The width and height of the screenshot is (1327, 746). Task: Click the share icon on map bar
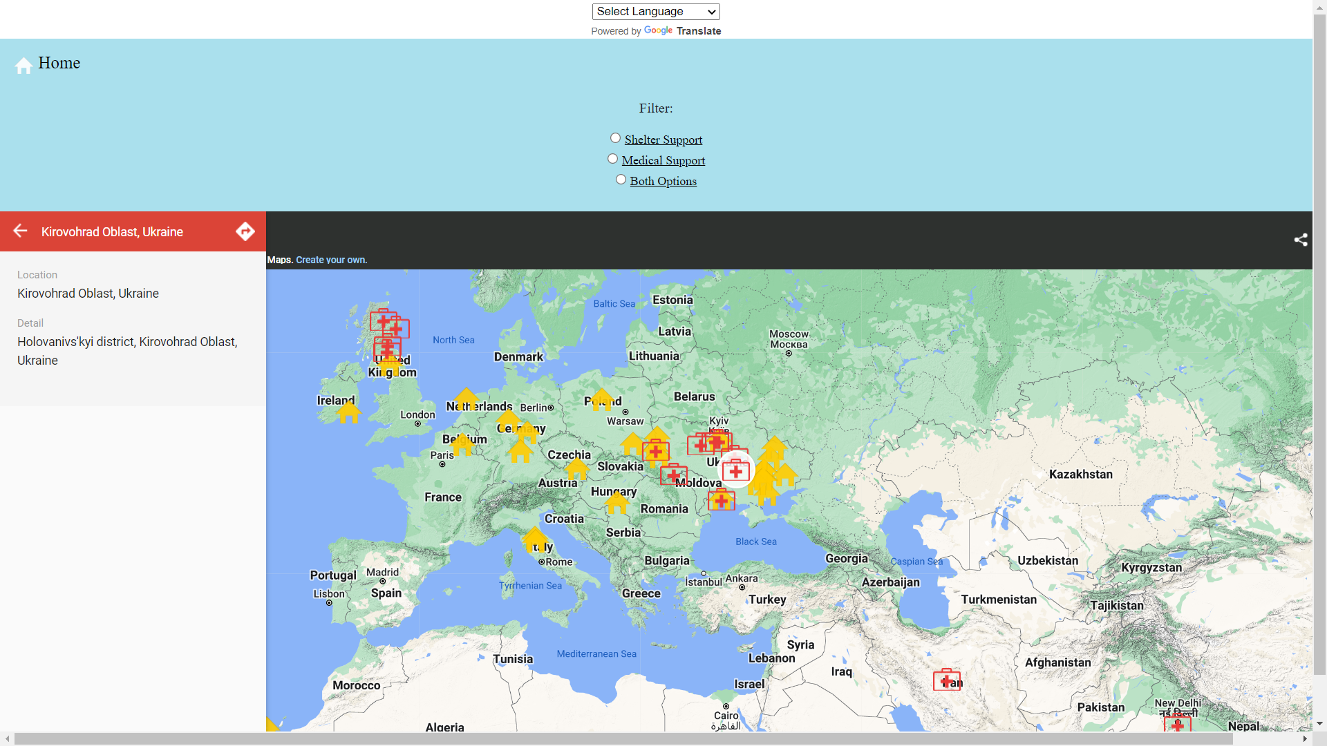[x=1300, y=240]
